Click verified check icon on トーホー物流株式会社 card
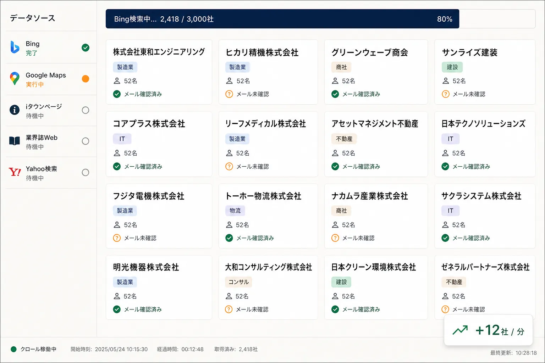Screen dimensions: 545x363 coord(229,238)
